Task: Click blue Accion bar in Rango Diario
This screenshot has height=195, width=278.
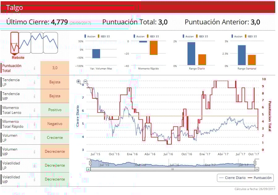Action: pos(191,54)
